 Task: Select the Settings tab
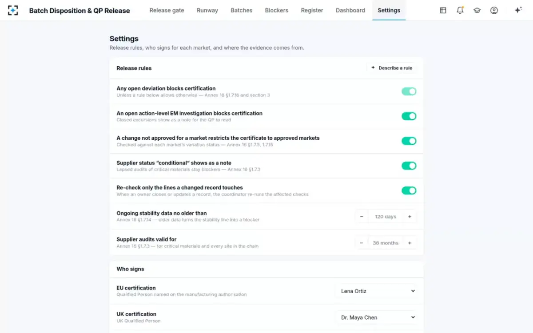389,10
